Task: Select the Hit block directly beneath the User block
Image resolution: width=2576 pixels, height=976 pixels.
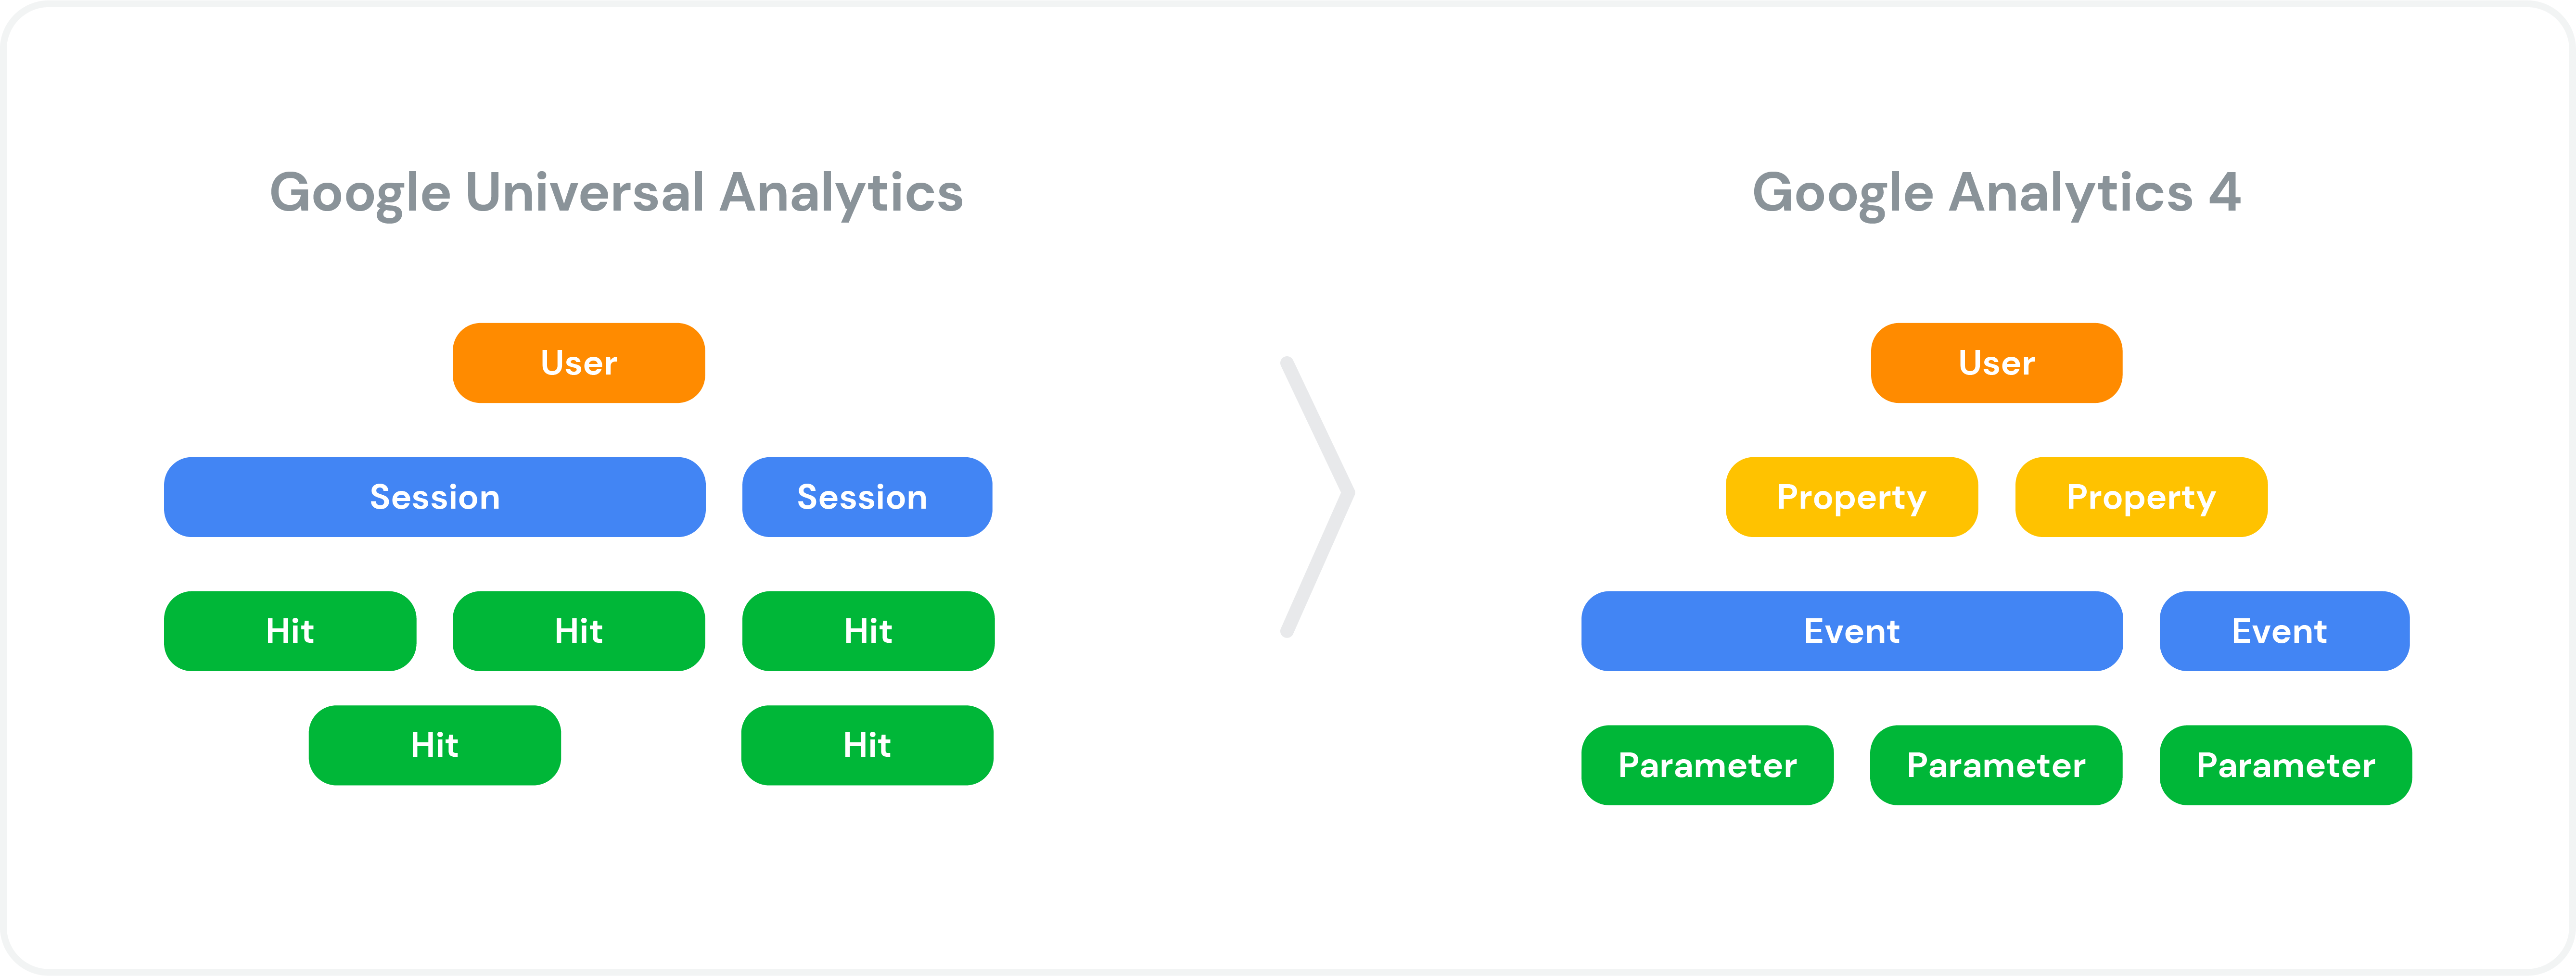Action: (x=578, y=630)
